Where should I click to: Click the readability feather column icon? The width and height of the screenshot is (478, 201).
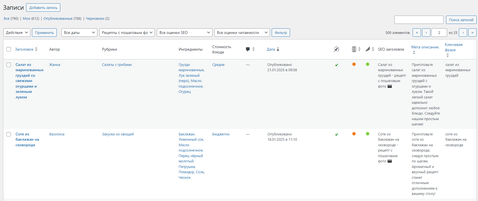(368, 49)
